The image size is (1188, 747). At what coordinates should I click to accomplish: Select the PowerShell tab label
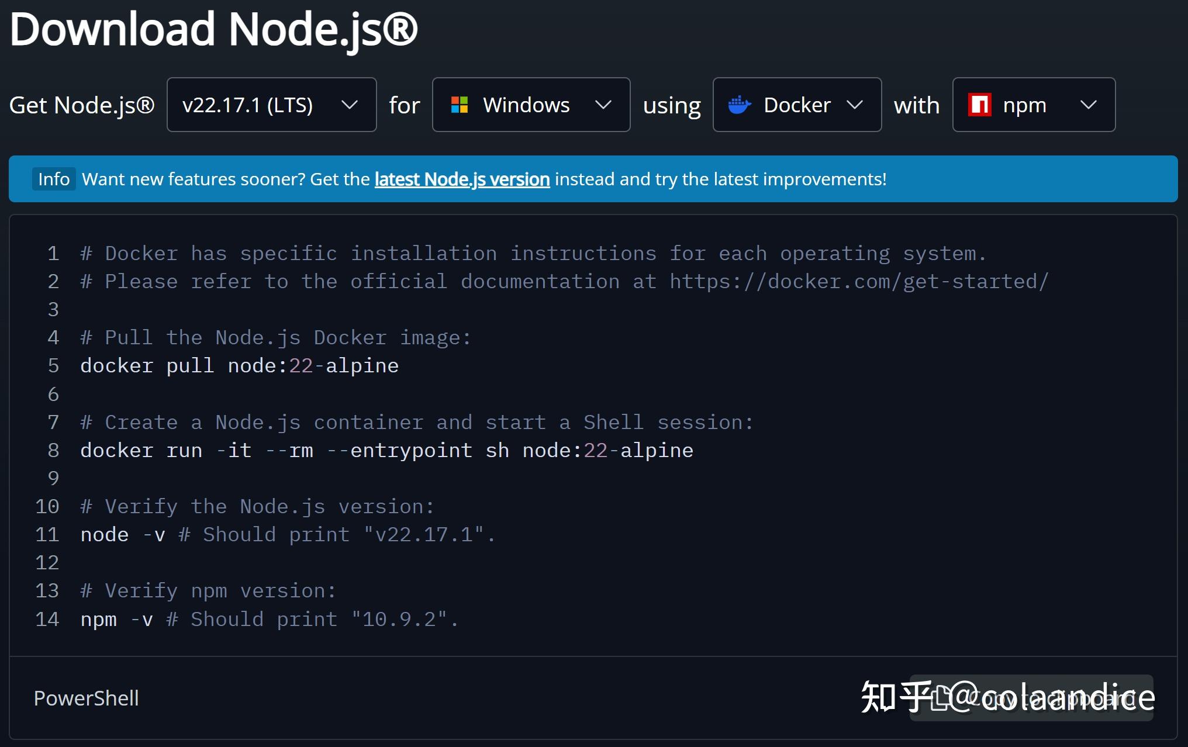click(86, 698)
